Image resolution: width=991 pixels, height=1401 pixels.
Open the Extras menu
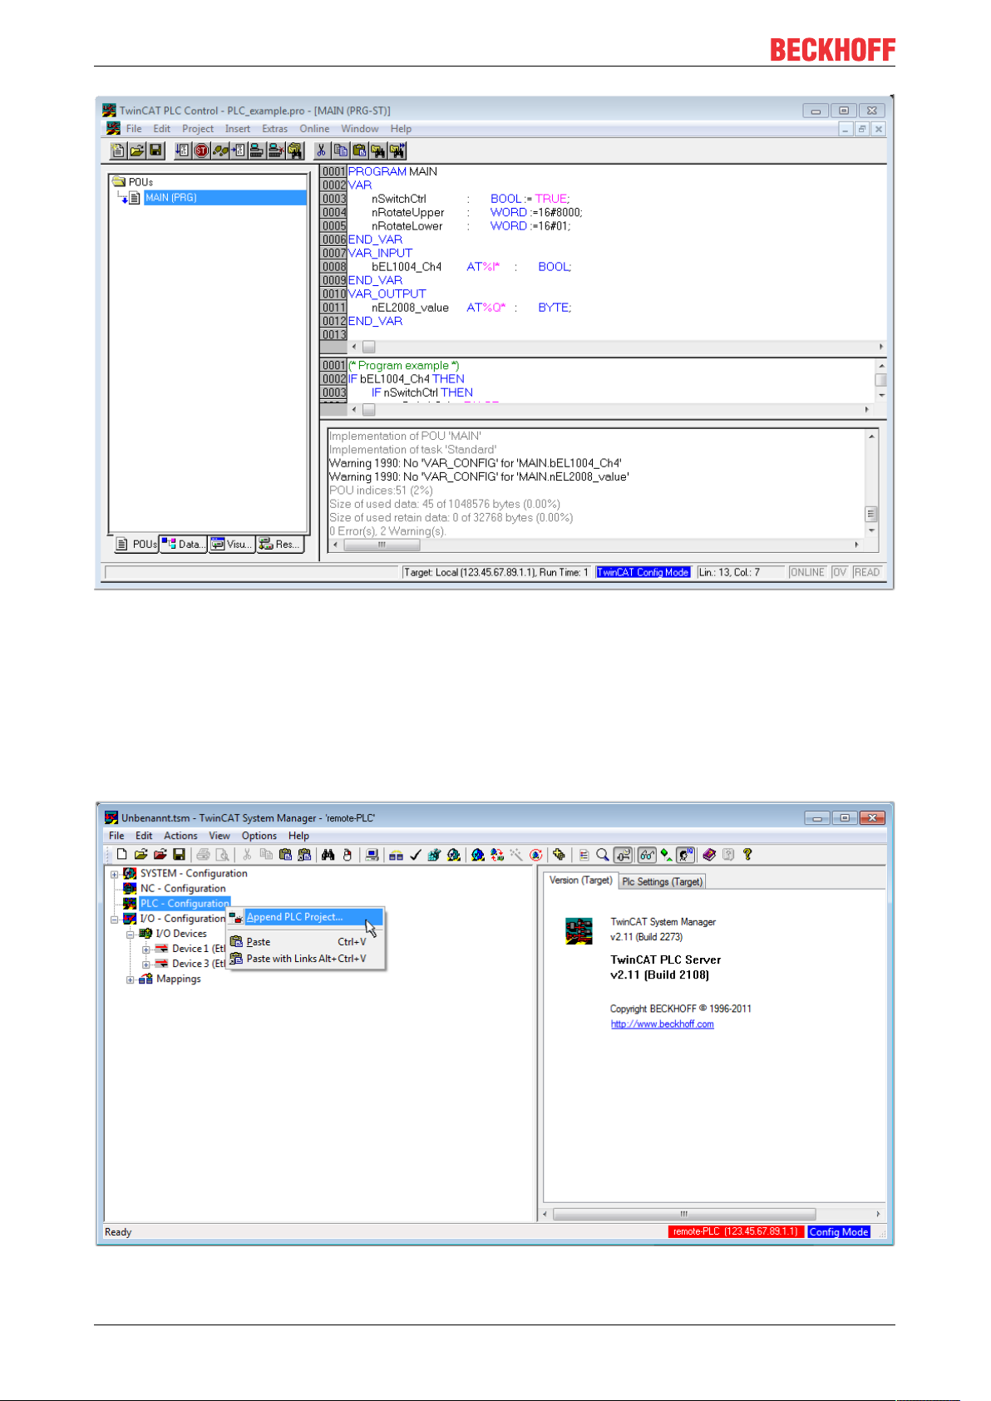point(275,129)
